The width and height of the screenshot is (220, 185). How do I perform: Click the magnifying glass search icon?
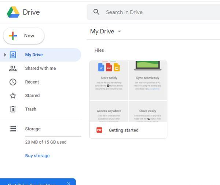click(x=96, y=12)
